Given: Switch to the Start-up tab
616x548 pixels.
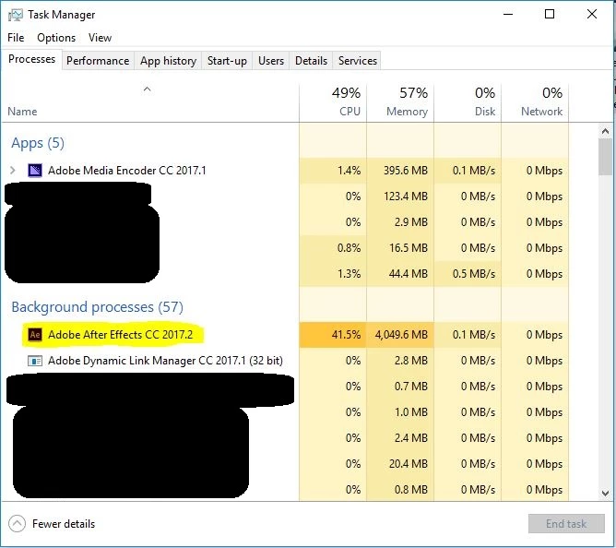Looking at the screenshot, I should 227,61.
